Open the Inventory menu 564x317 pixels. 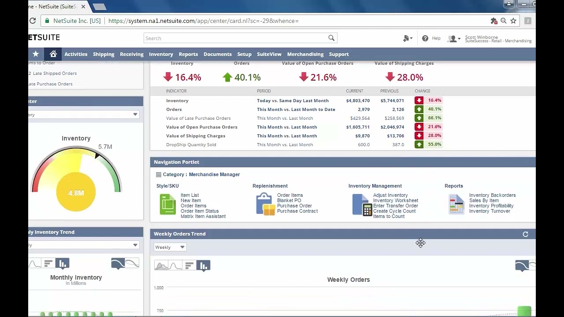tap(161, 54)
